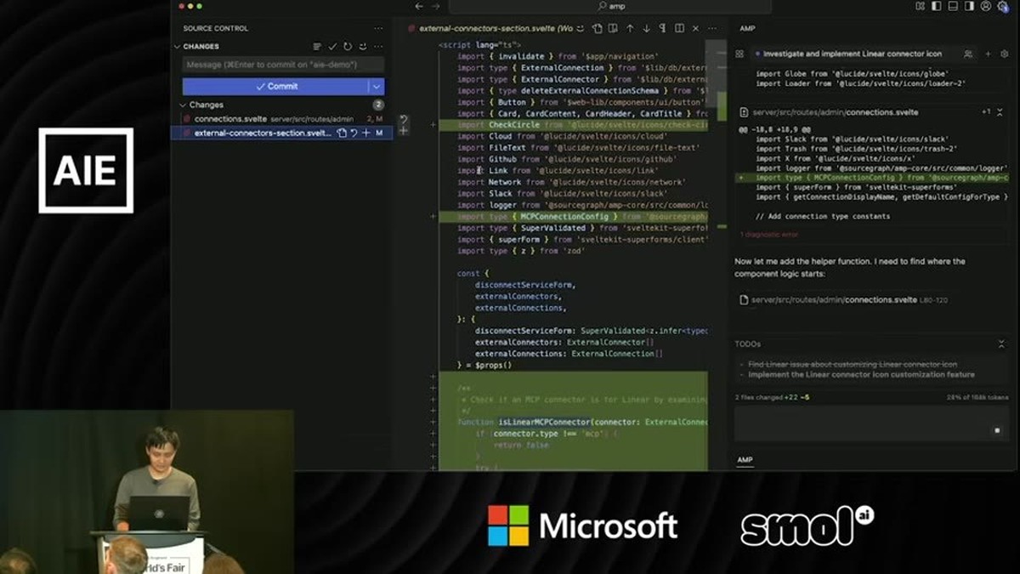
Task: Click the '2 files changed +22 -5' summary
Action: [772, 397]
